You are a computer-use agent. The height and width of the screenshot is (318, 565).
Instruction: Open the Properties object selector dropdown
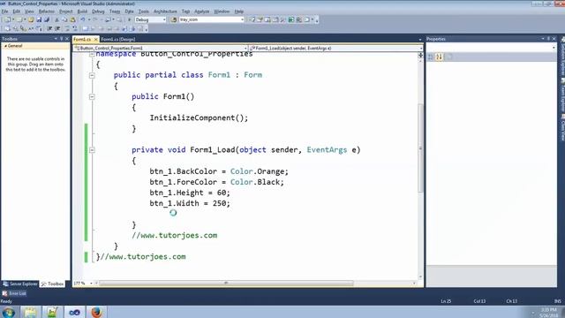click(554, 48)
